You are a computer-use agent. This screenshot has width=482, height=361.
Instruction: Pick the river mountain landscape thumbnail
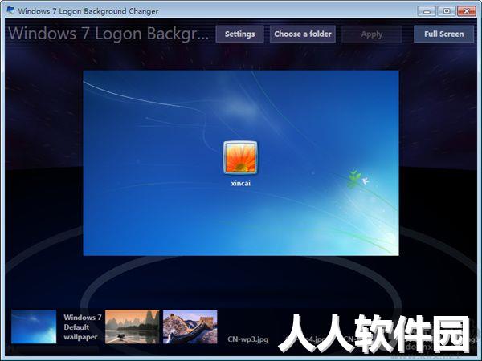coord(133,327)
